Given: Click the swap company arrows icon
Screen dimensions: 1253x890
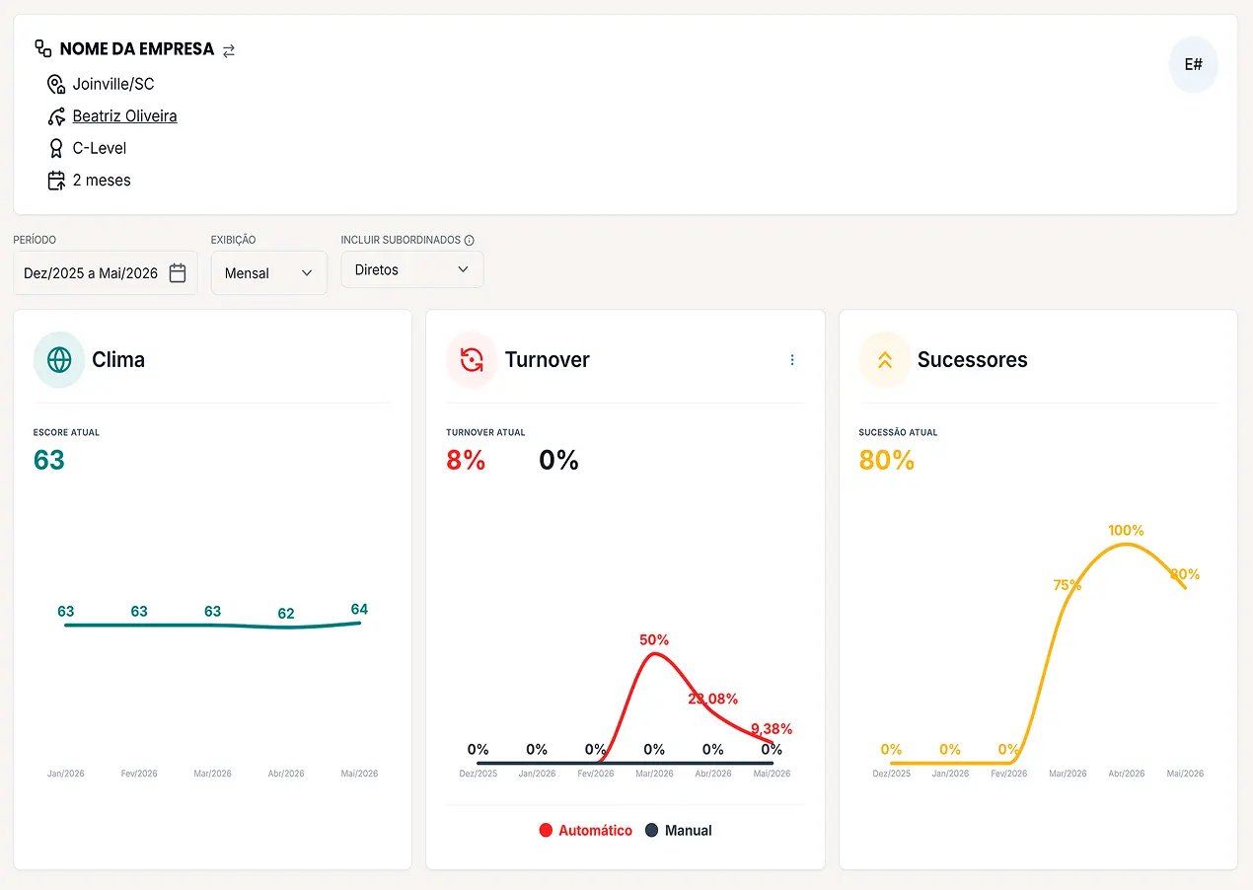Looking at the screenshot, I should [229, 50].
